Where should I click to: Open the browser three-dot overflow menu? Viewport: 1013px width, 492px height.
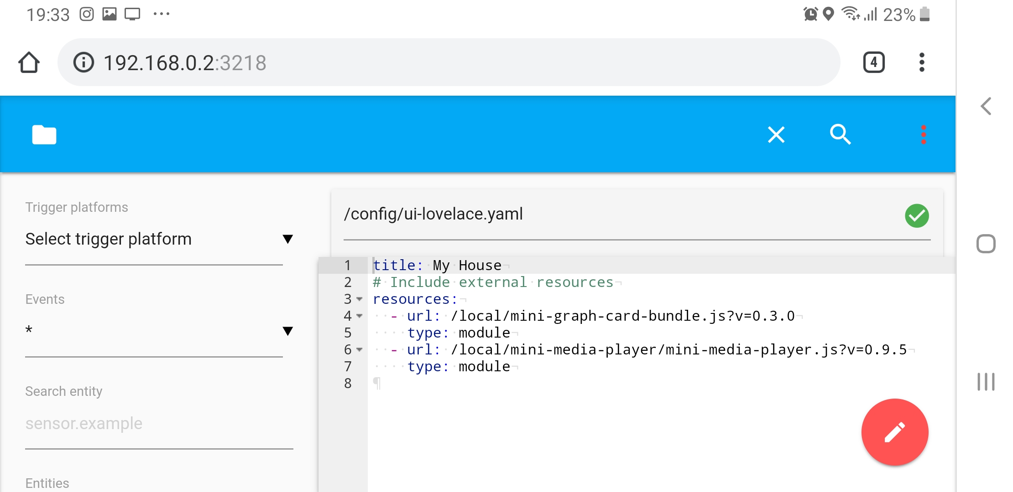click(922, 62)
